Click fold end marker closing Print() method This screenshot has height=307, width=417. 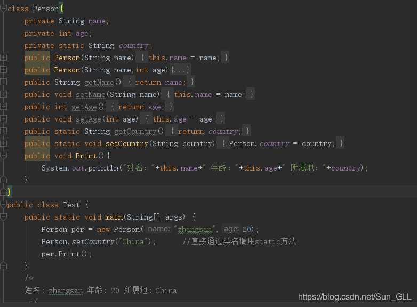click(3, 180)
